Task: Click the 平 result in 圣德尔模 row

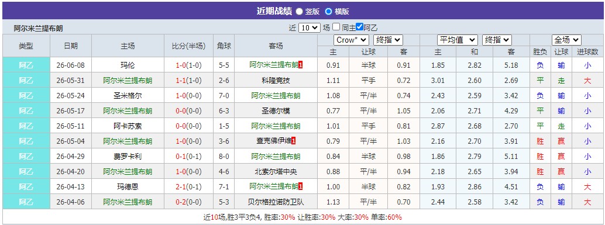Action: [x=540, y=111]
